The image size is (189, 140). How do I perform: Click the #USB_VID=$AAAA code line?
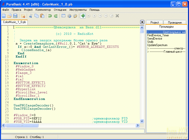coord(27,122)
